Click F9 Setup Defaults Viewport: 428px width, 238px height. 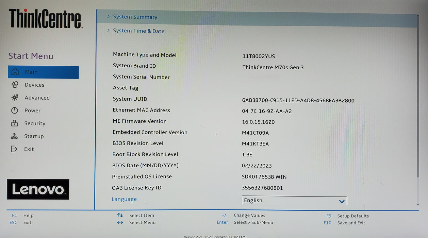coord(347,216)
